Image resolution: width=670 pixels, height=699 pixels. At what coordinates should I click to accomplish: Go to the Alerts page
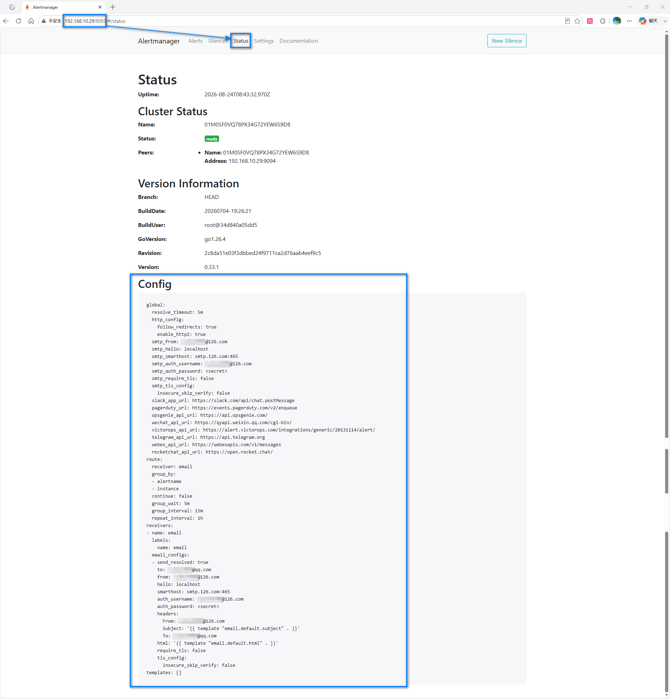[x=195, y=41]
